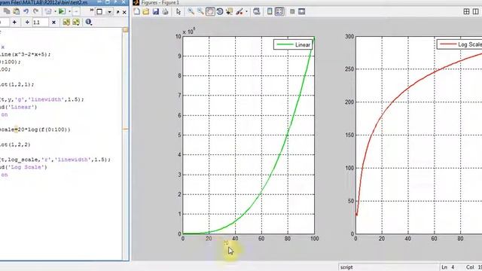The width and height of the screenshot is (482, 271).
Task: Click the divide-value button beside 1.1
Action: click(x=27, y=22)
